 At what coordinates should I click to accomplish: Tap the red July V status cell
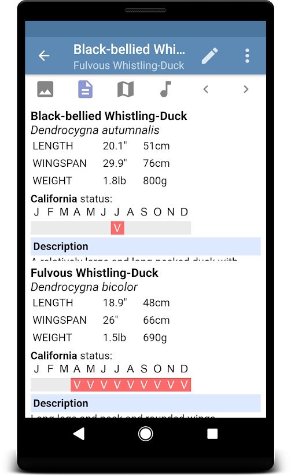click(117, 228)
